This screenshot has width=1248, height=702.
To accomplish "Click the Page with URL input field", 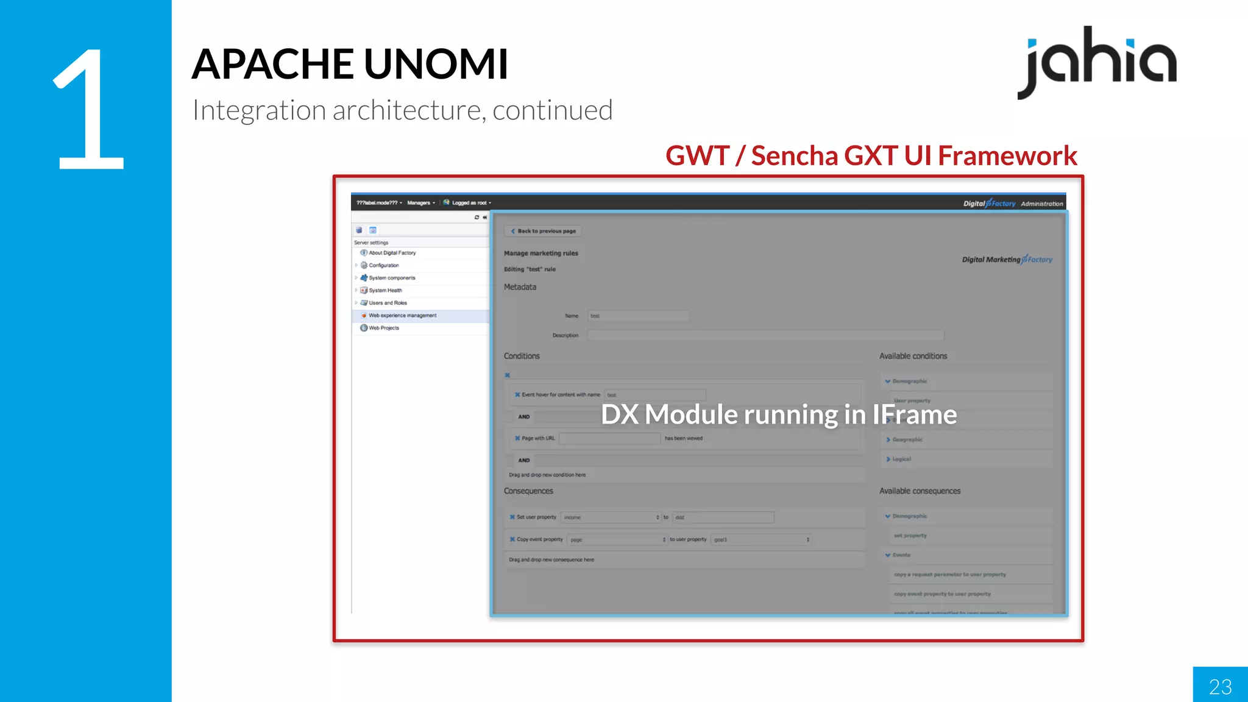I will (610, 438).
